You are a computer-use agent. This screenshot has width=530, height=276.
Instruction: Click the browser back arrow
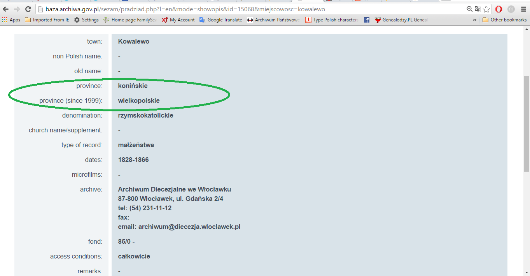[x=5, y=9]
